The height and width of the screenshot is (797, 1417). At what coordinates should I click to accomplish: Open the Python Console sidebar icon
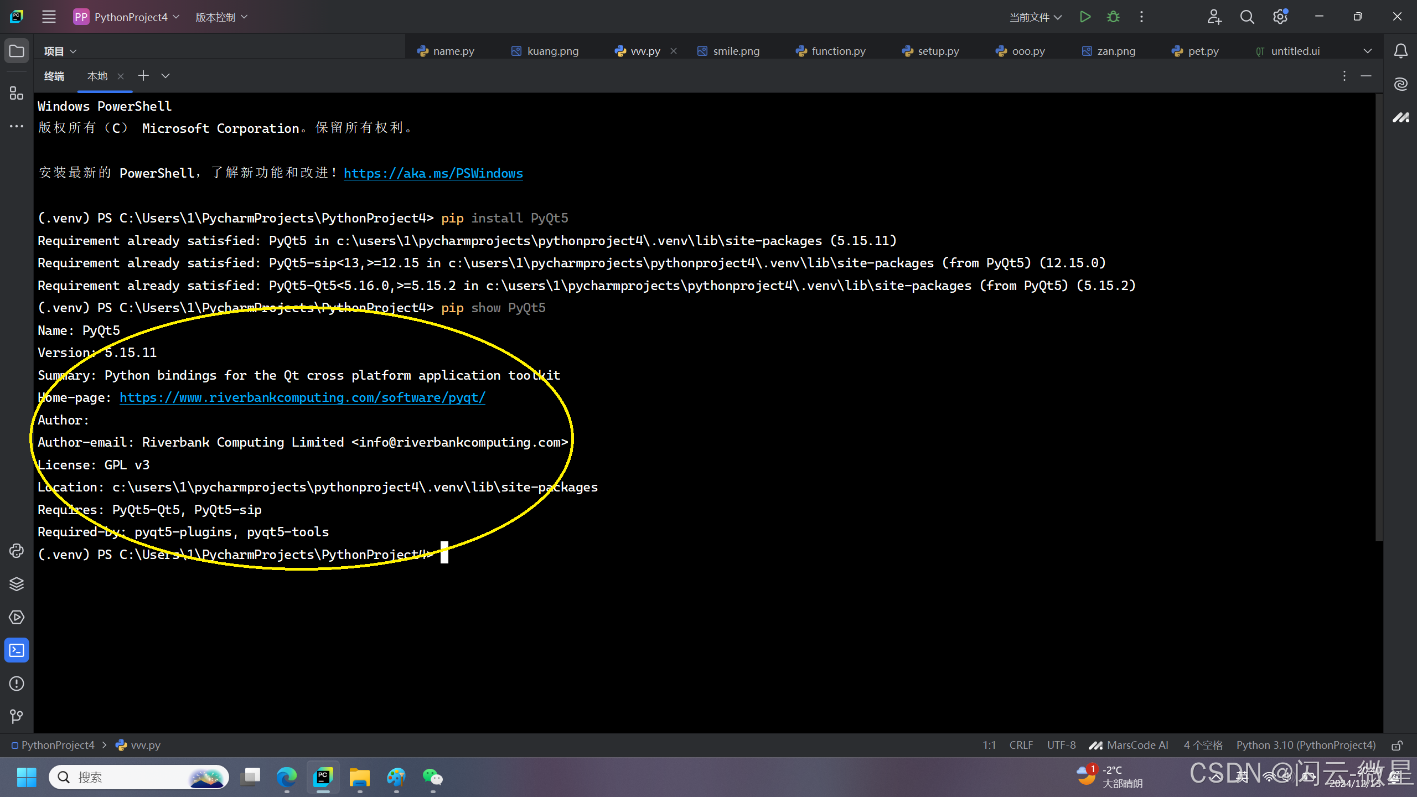[17, 551]
